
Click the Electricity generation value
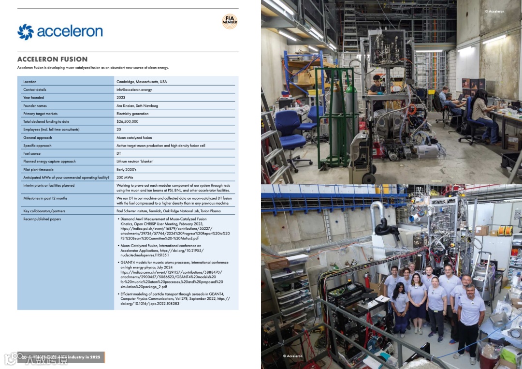[132, 114]
